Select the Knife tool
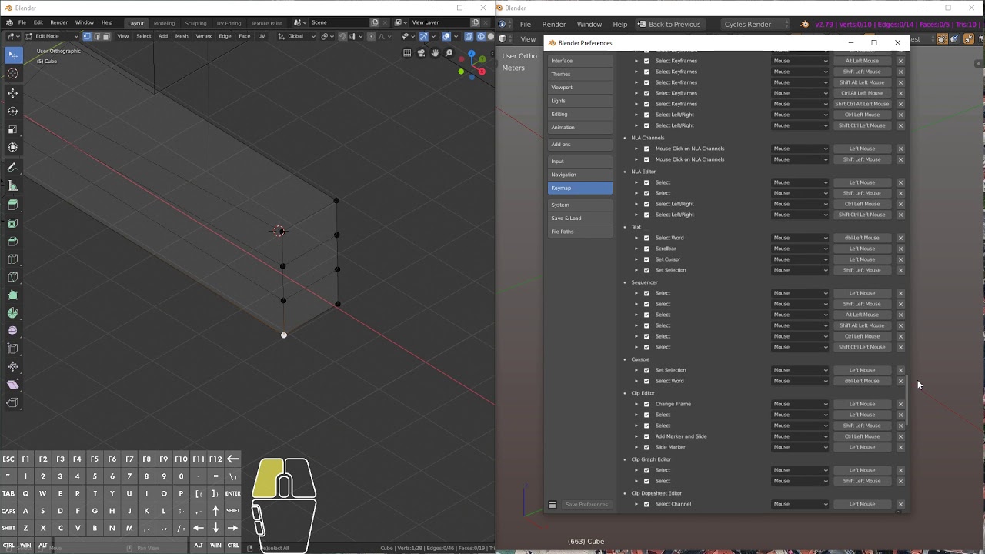The image size is (985, 554). 13,277
